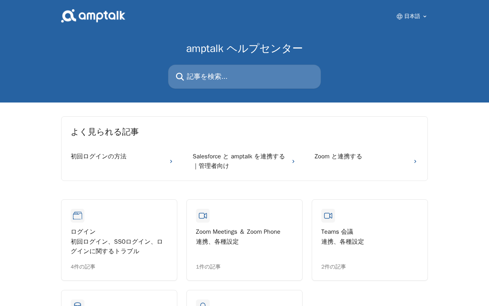Click the bell icon on the bottom-middle card
The width and height of the screenshot is (489, 306).
point(203,303)
